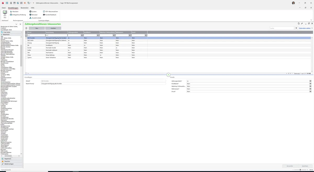
Task: Click the Verwerfen button
Action: point(290,166)
